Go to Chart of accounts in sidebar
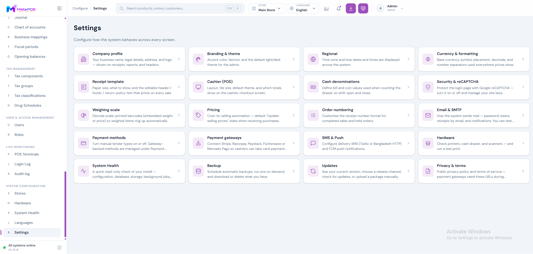This screenshot has width=533, height=254. point(32,27)
